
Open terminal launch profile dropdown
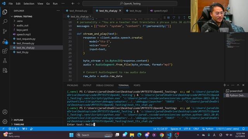228,85
